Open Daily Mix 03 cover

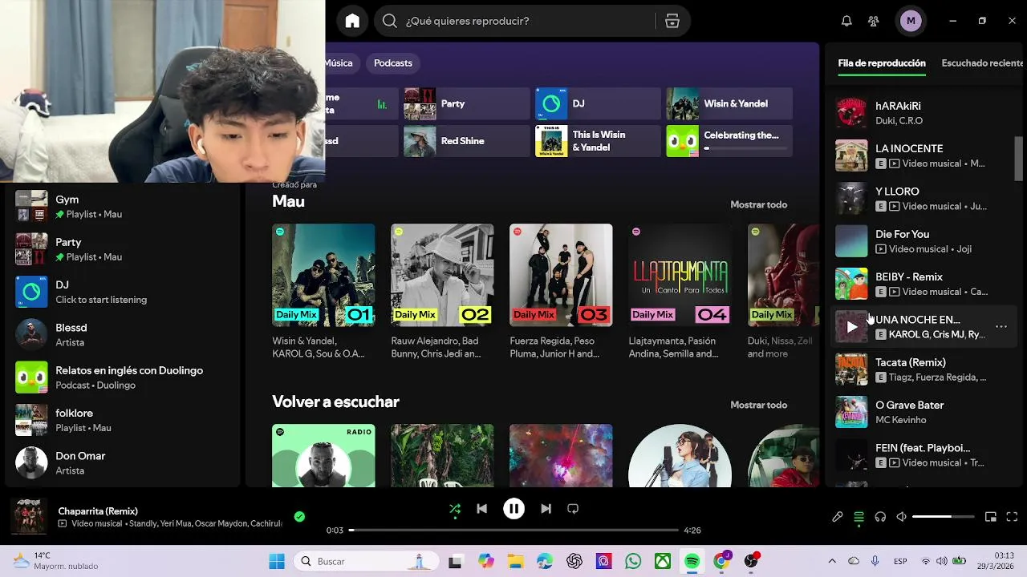(561, 275)
